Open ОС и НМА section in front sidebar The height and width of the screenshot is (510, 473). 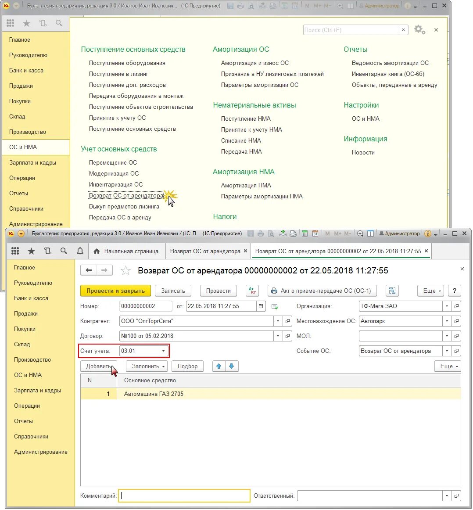point(28,375)
